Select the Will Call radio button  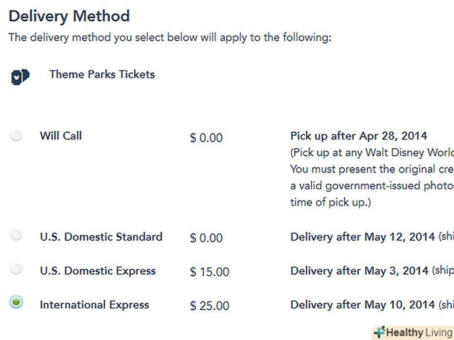click(16, 135)
